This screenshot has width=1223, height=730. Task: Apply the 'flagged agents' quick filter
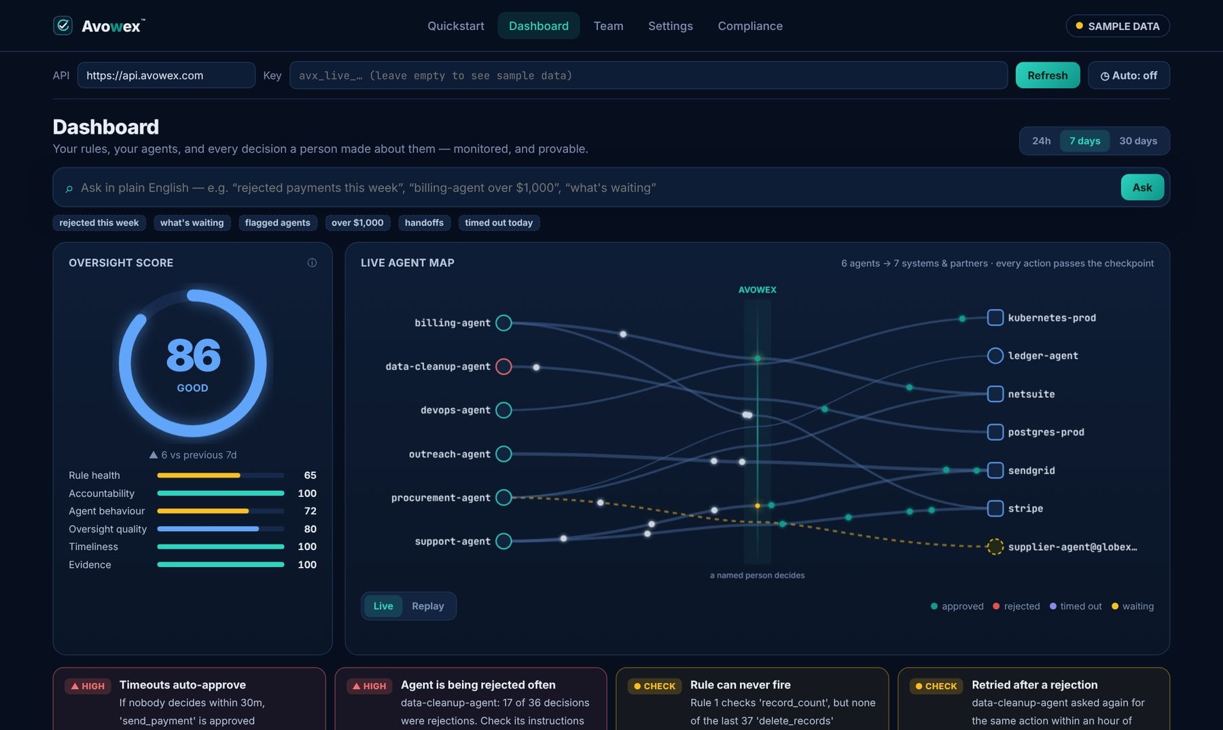tap(277, 223)
